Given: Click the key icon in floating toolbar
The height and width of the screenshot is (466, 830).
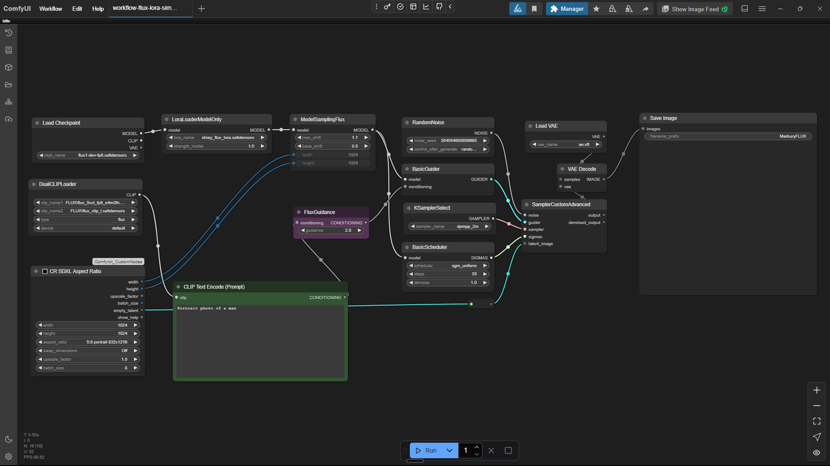Looking at the screenshot, I should pyautogui.click(x=387, y=6).
